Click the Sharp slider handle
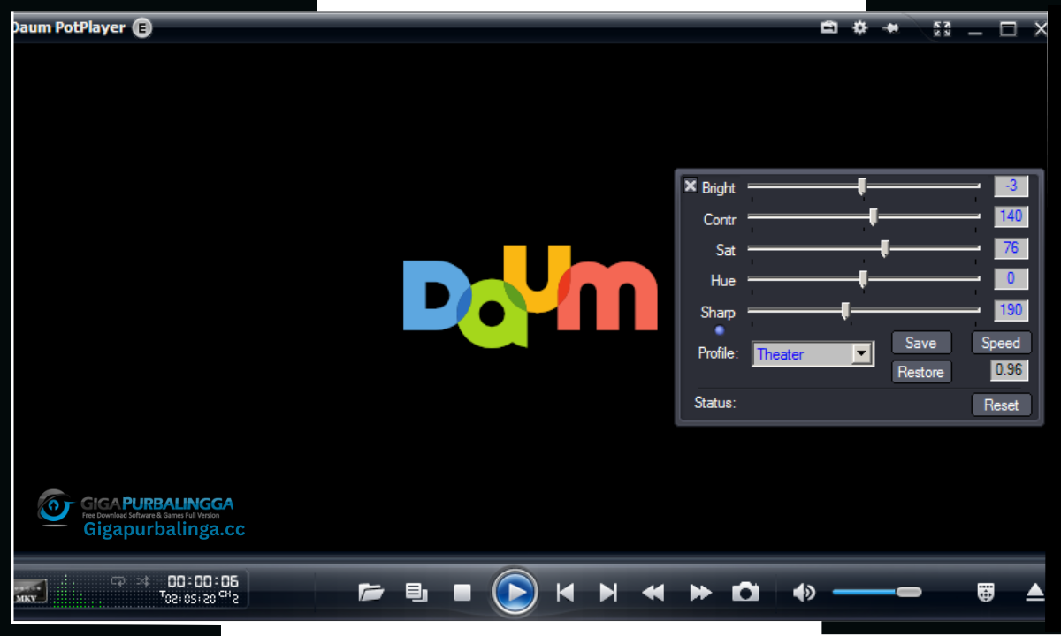This screenshot has width=1061, height=636. pyautogui.click(x=845, y=311)
